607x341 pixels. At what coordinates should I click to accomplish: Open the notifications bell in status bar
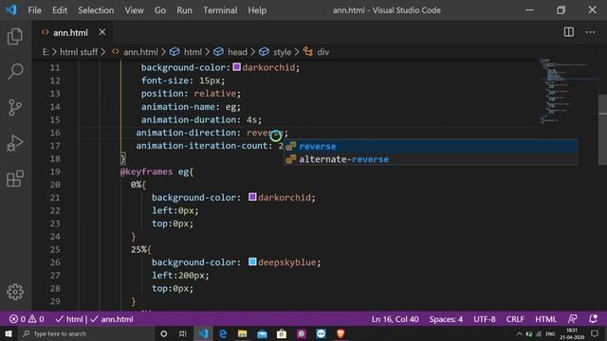pos(593,319)
